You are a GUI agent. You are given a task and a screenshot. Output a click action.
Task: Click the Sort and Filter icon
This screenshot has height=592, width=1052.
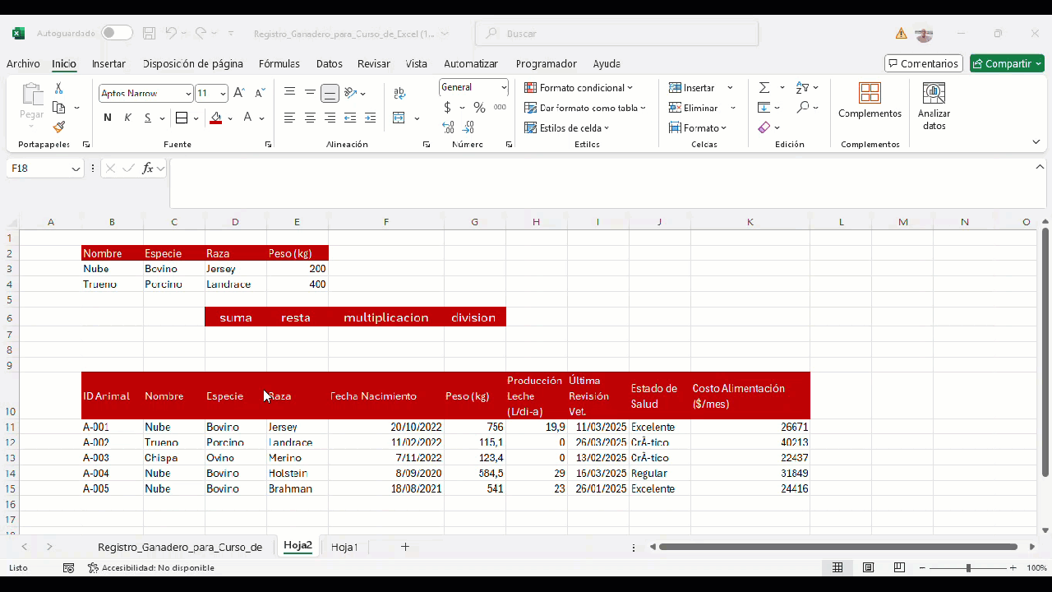click(803, 87)
